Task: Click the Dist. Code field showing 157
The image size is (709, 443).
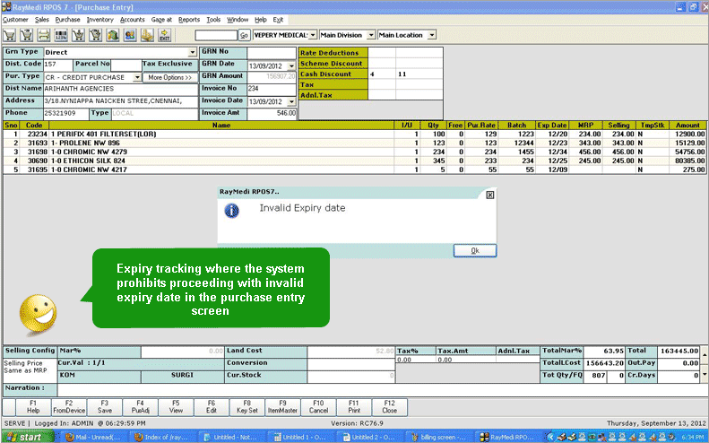Action: click(x=58, y=65)
